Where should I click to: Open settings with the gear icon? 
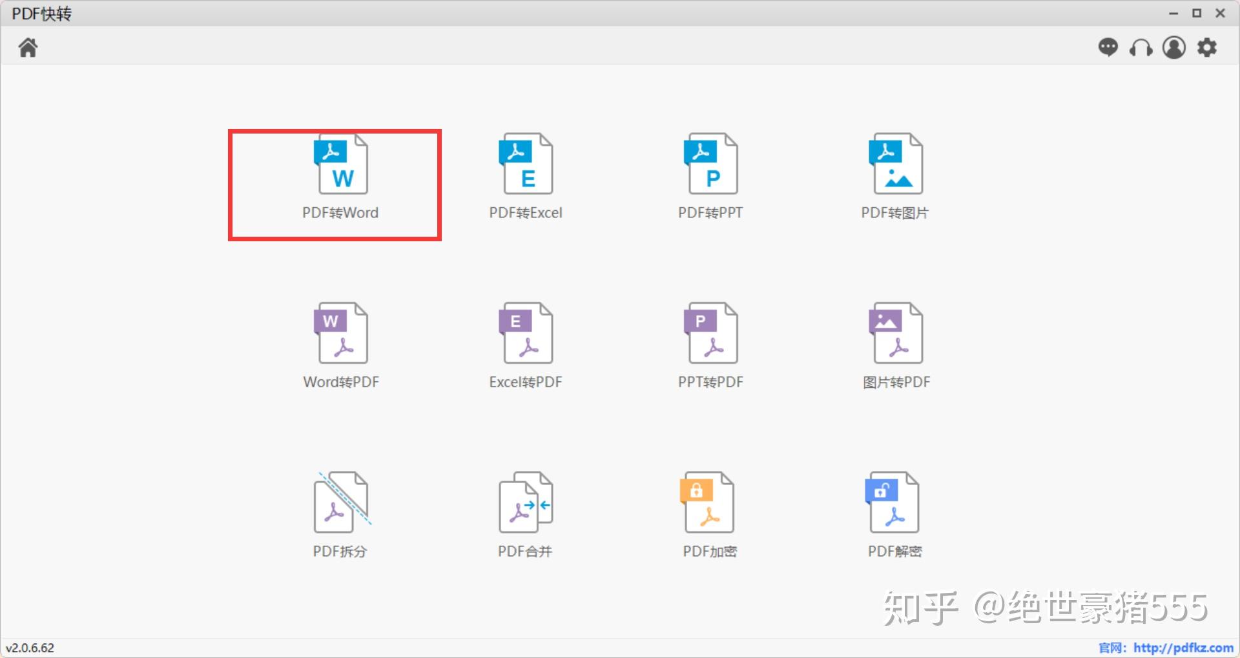pos(1207,47)
